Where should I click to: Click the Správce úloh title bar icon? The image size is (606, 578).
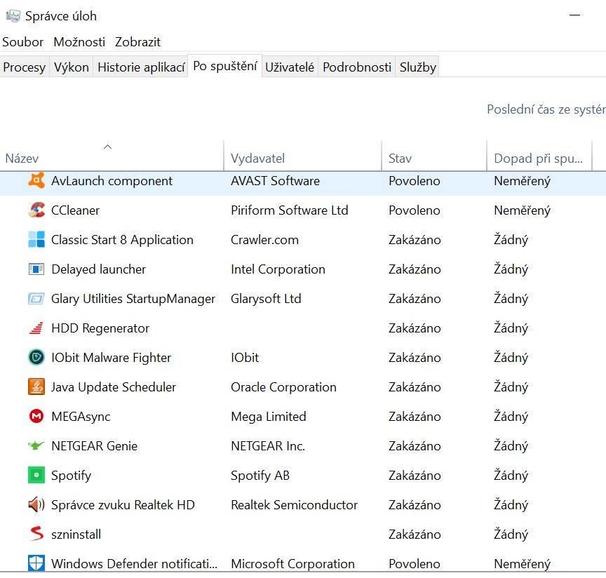[13, 16]
